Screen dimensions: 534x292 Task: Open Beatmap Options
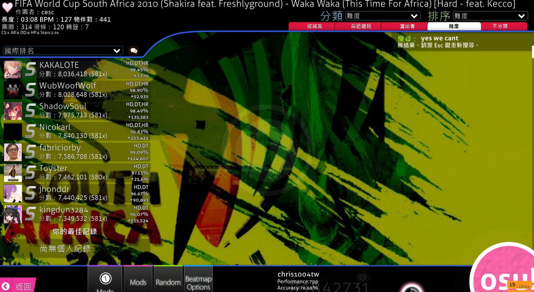[x=198, y=279]
